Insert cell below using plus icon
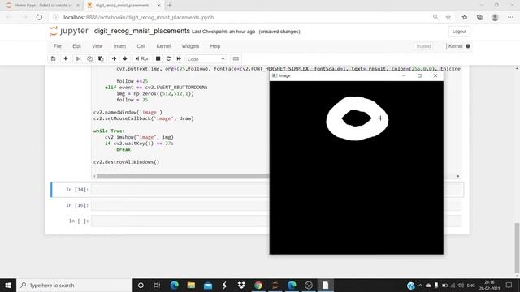The height and width of the screenshot is (292, 520). point(66,58)
